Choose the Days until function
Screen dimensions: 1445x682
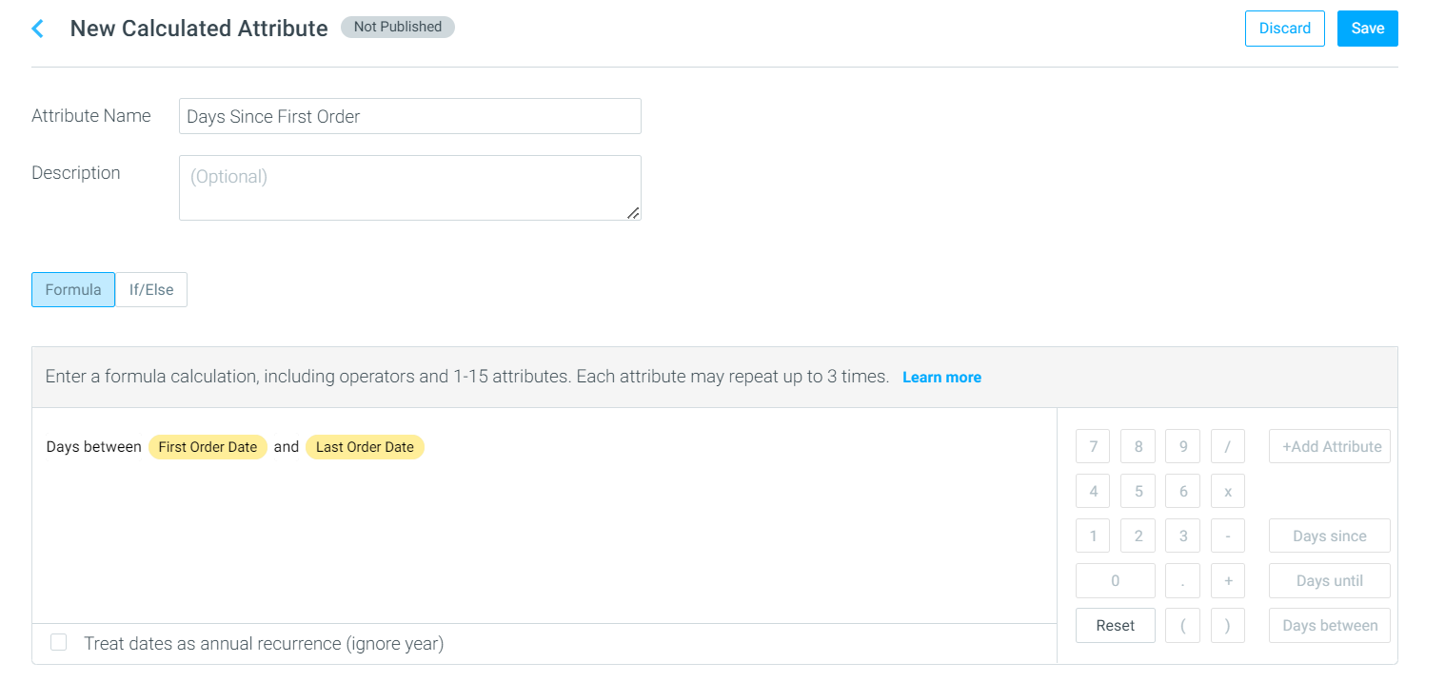click(1330, 580)
